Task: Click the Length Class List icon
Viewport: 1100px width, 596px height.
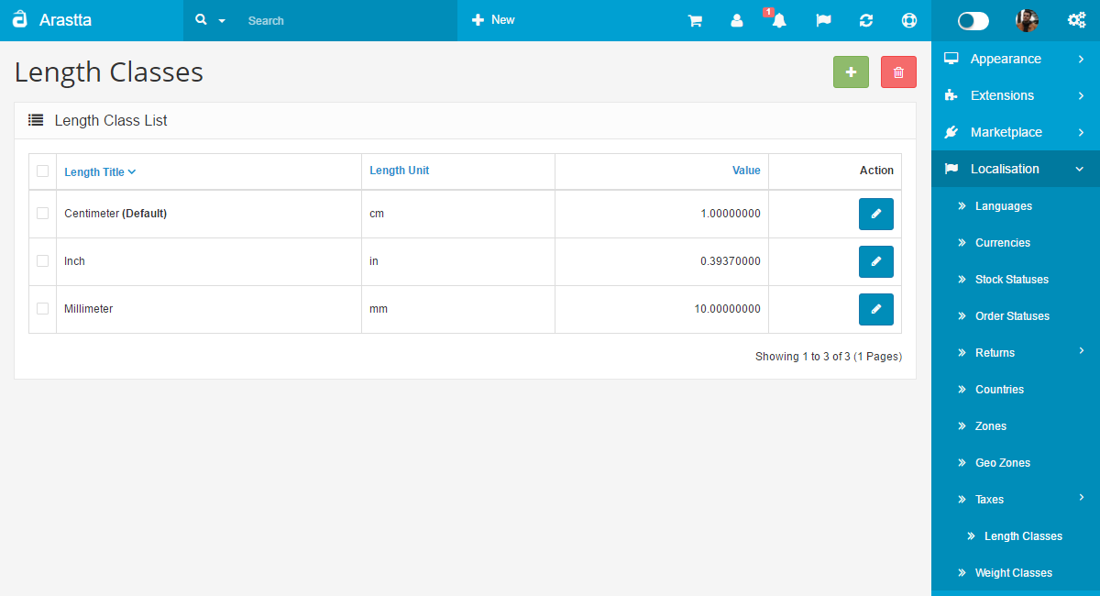Action: coord(36,120)
